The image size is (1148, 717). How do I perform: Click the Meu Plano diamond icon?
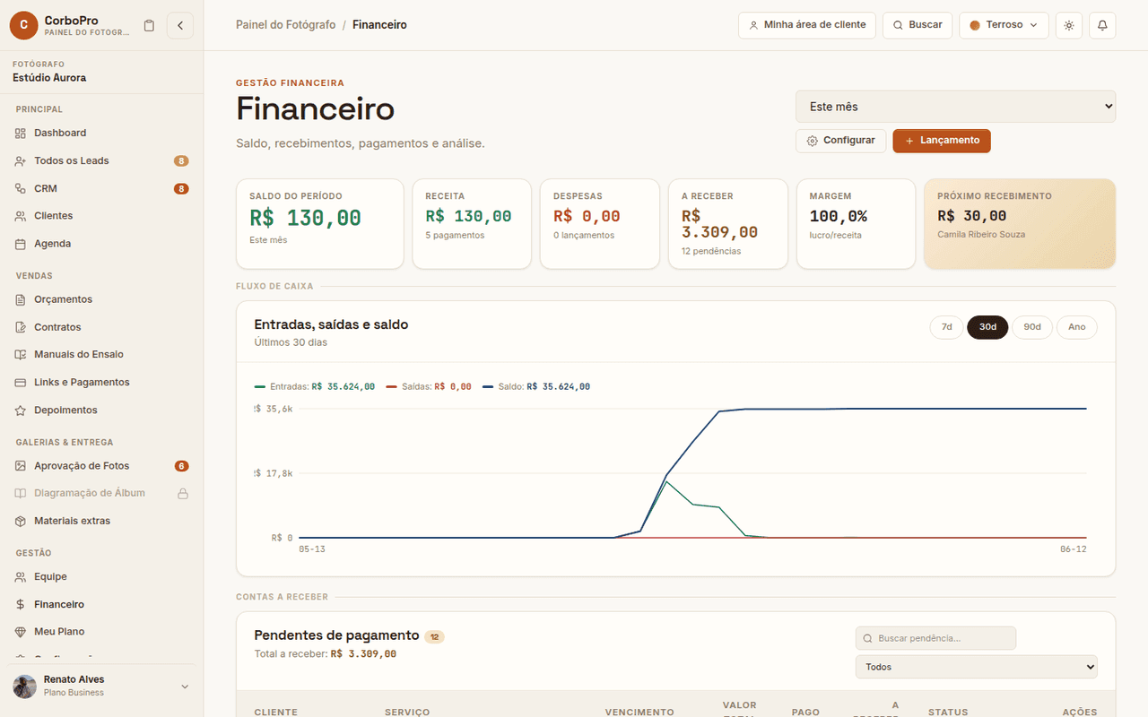[21, 632]
